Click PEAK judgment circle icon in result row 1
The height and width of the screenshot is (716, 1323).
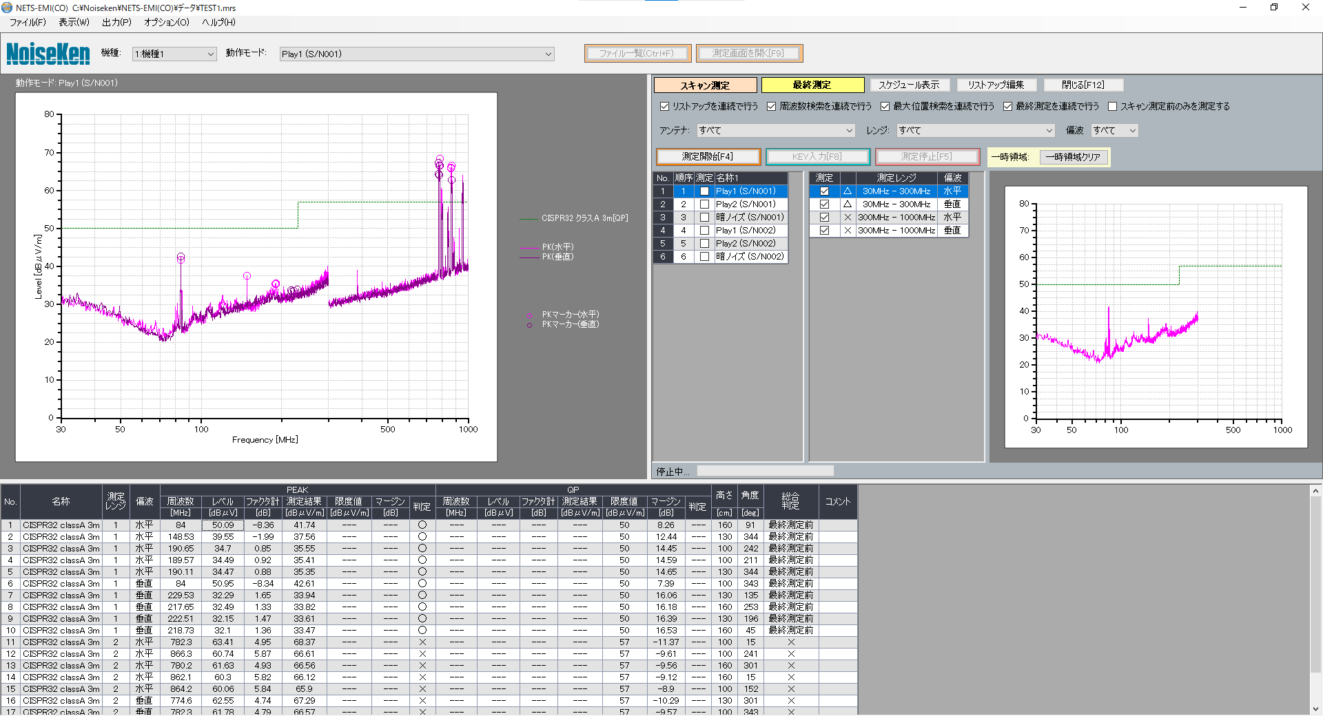pos(422,525)
